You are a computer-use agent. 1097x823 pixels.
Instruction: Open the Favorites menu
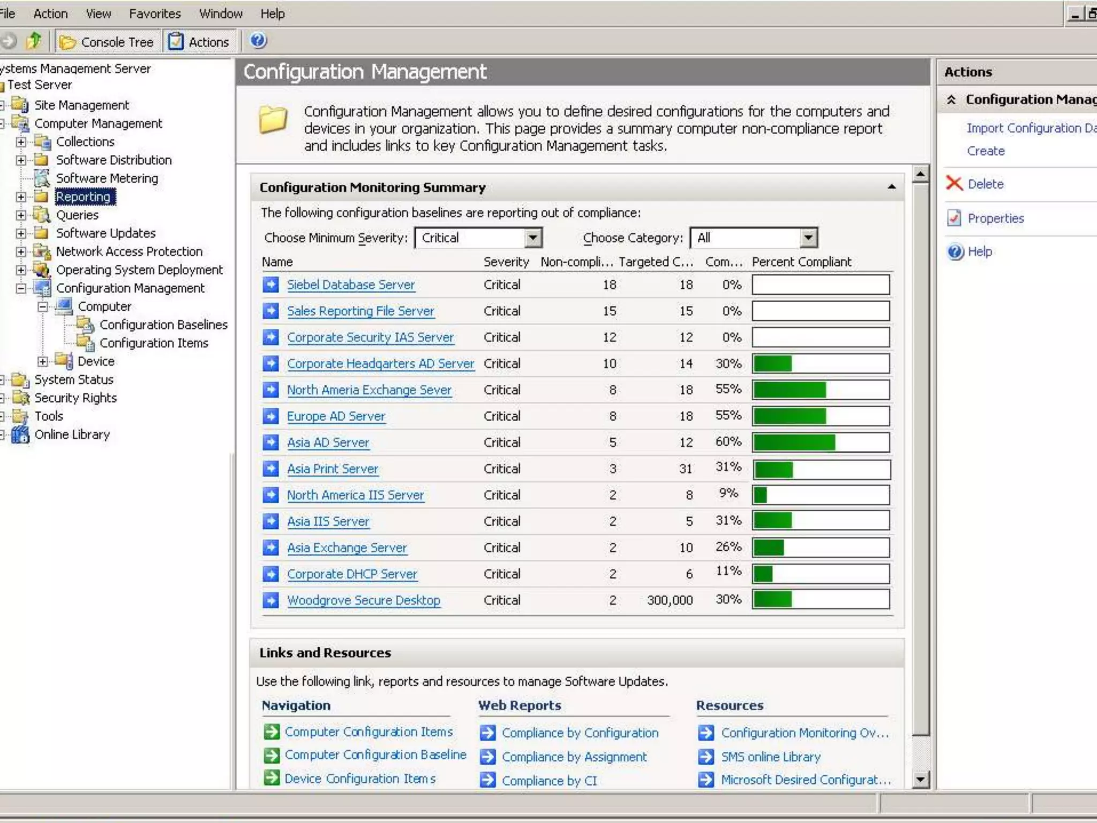(155, 14)
